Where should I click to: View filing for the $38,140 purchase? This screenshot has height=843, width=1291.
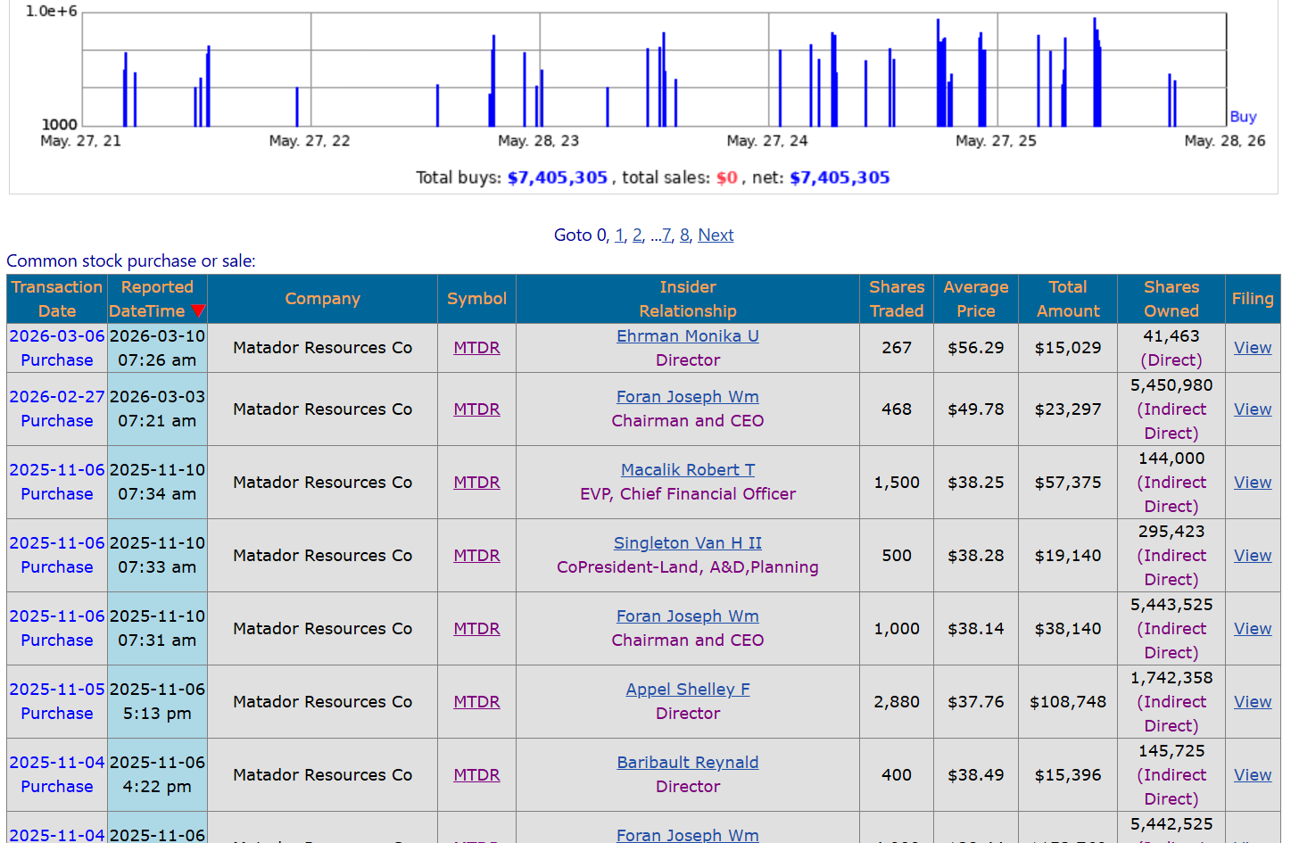(x=1253, y=628)
